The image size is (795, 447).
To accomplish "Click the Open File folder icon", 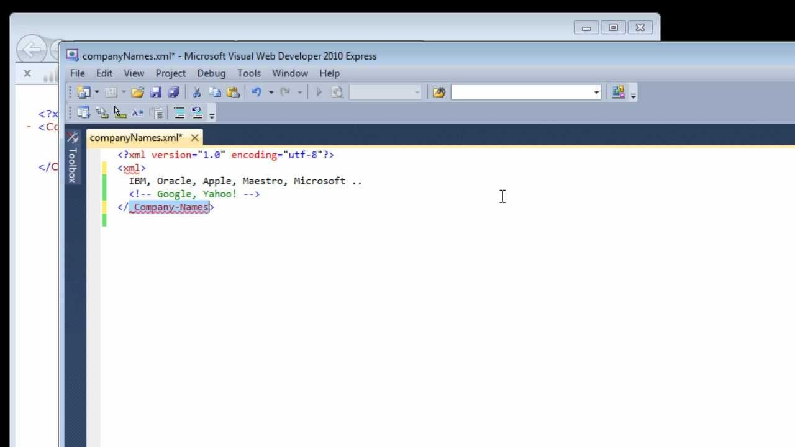I will [x=138, y=93].
